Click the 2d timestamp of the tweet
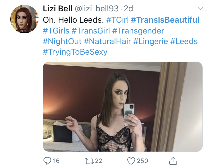The height and width of the screenshot is (166, 213). click(x=128, y=9)
